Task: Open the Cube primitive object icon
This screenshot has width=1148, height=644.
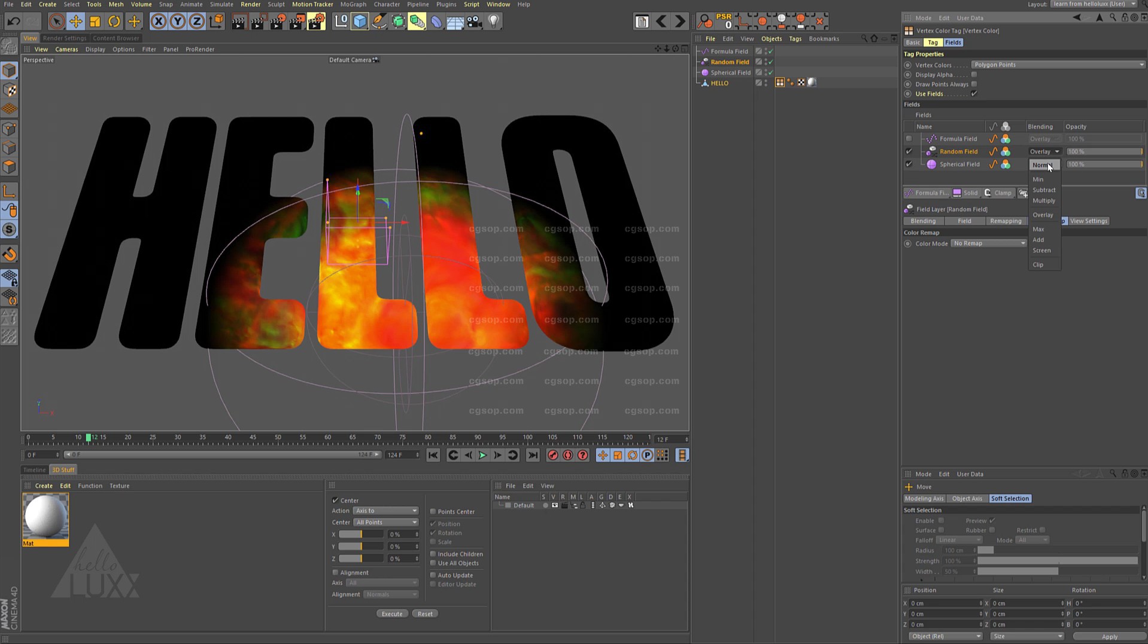Action: (x=360, y=22)
